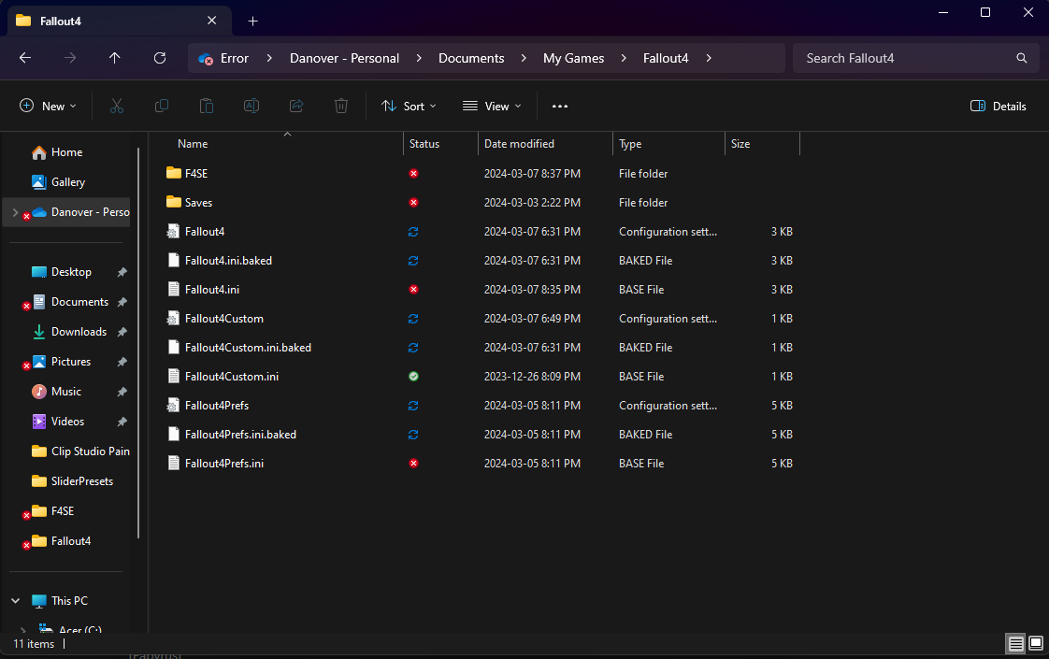Click the 2023-12-26 8:09 PM date cell

532,377
